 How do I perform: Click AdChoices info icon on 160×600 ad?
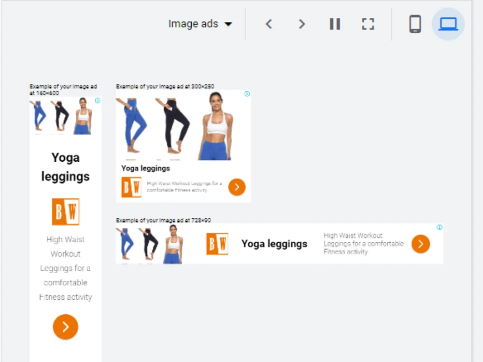pyautogui.click(x=98, y=100)
